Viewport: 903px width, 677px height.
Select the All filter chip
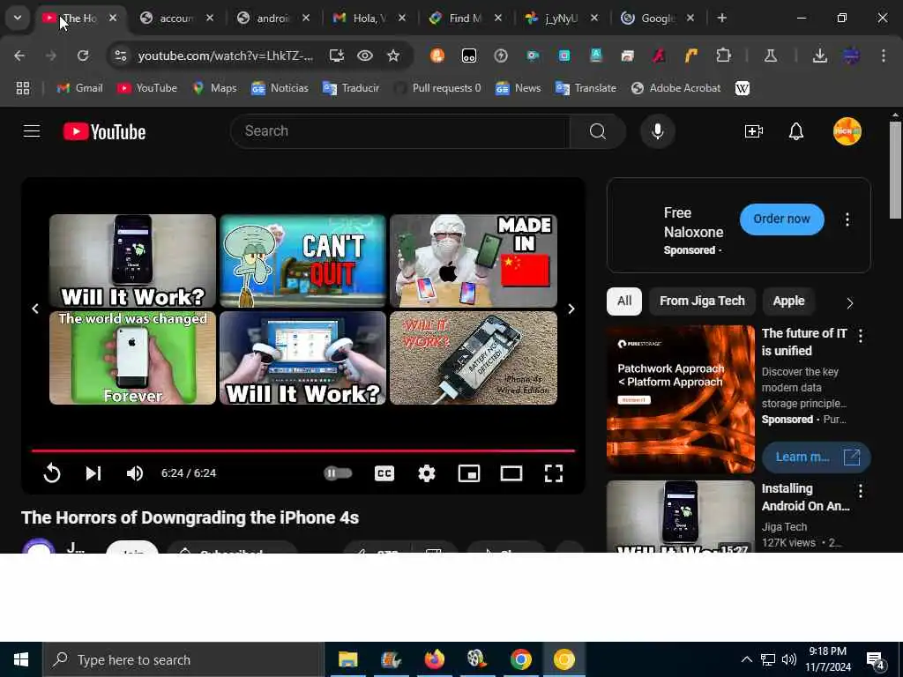(623, 301)
